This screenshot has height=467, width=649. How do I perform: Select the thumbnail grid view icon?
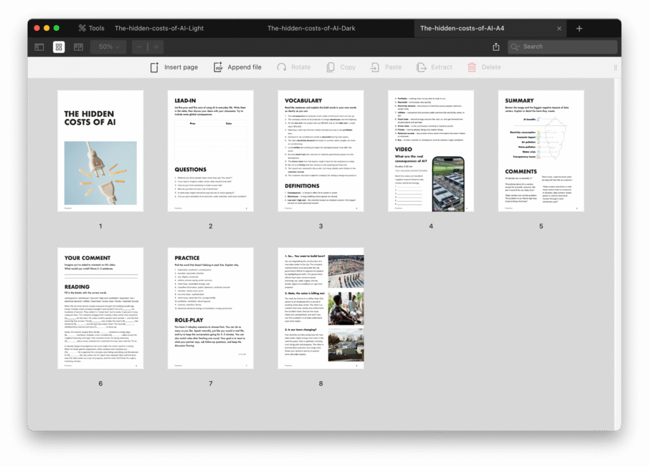(x=59, y=47)
